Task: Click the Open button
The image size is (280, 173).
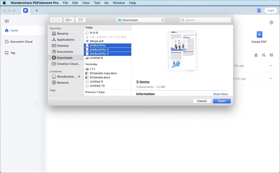Action: 222,101
